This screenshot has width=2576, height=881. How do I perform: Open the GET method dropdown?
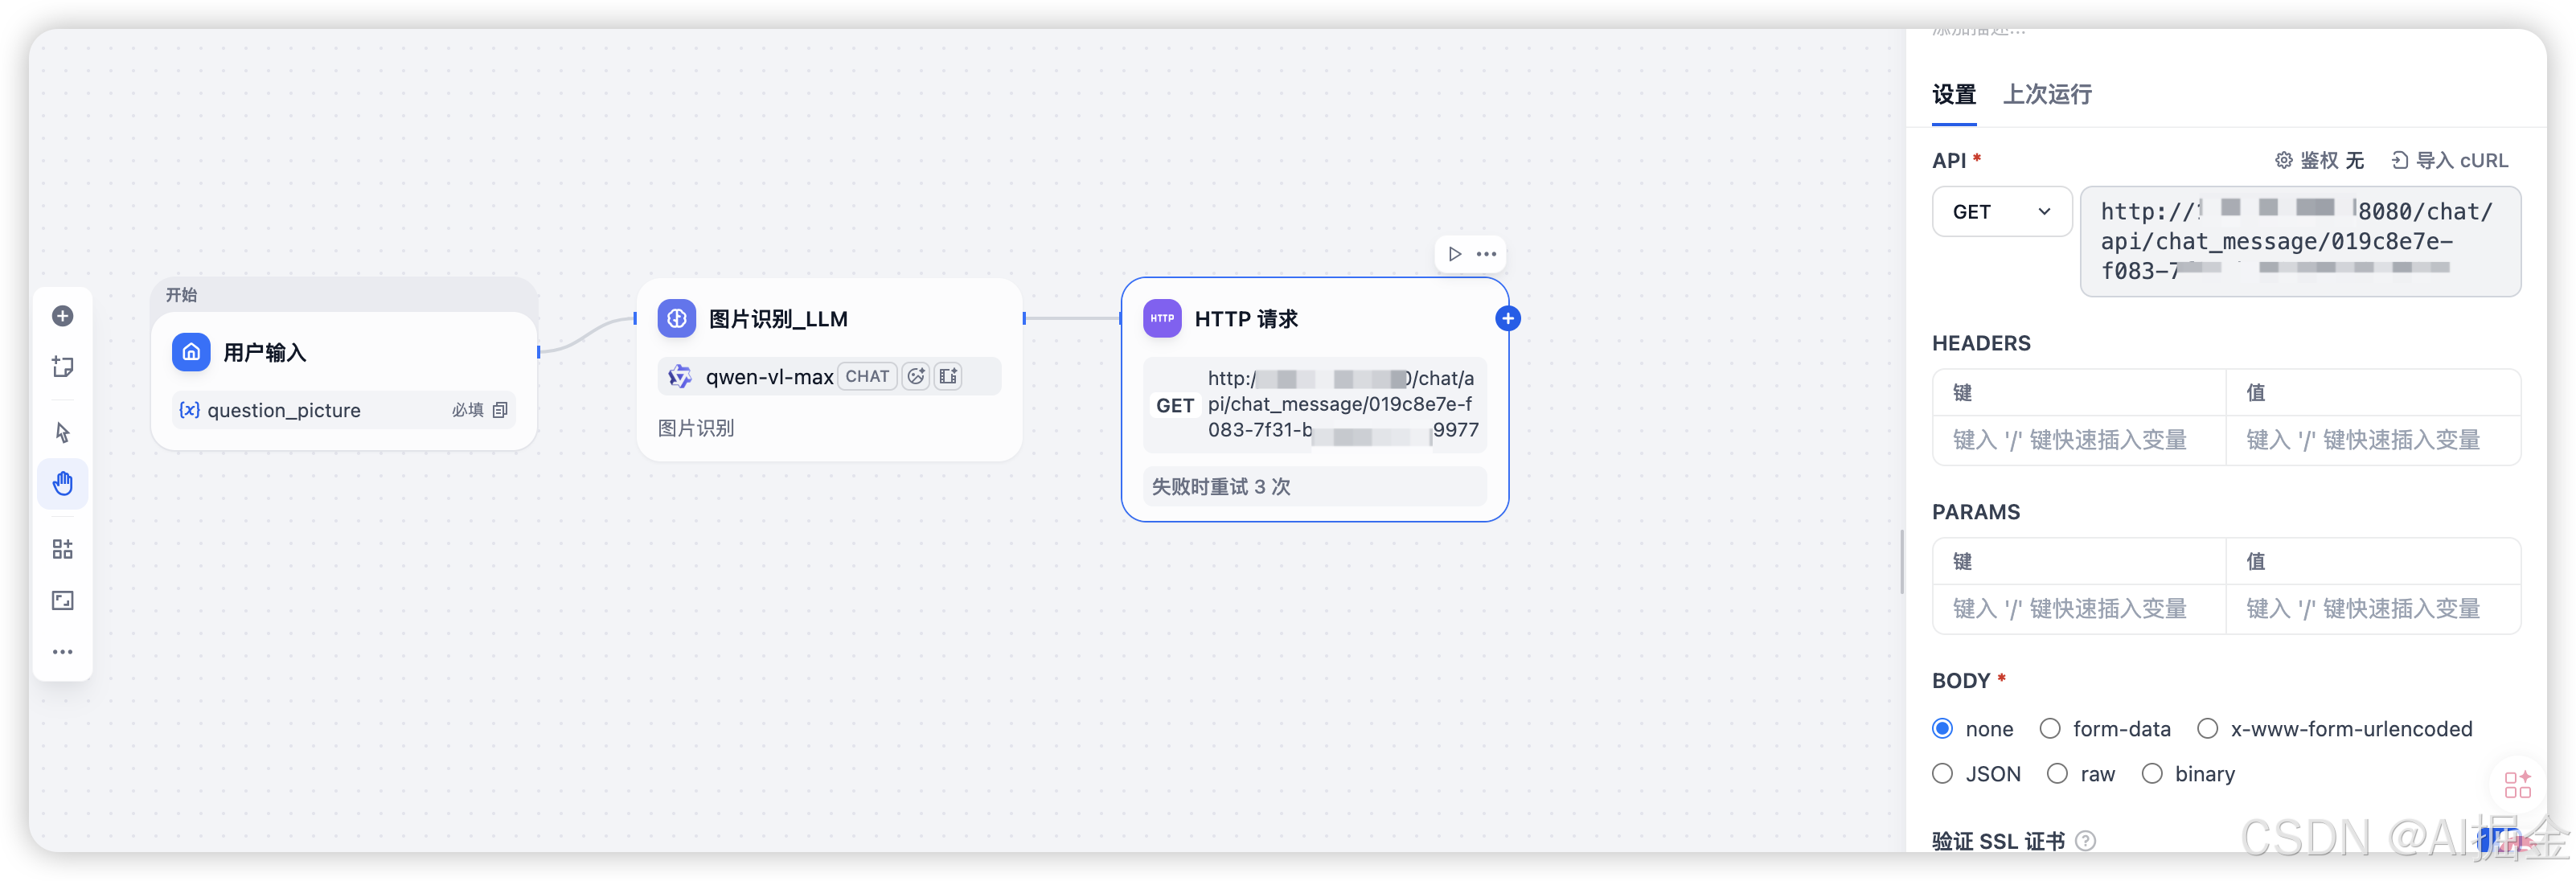[2001, 212]
